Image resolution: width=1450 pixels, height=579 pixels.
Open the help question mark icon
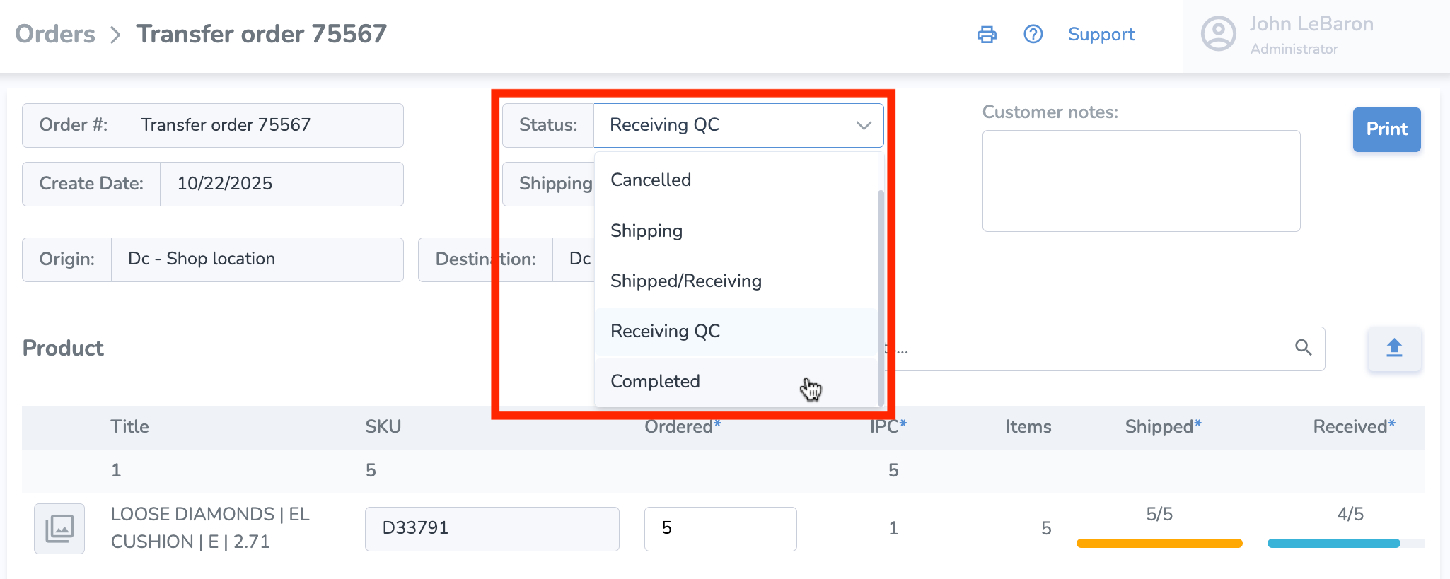point(1033,34)
